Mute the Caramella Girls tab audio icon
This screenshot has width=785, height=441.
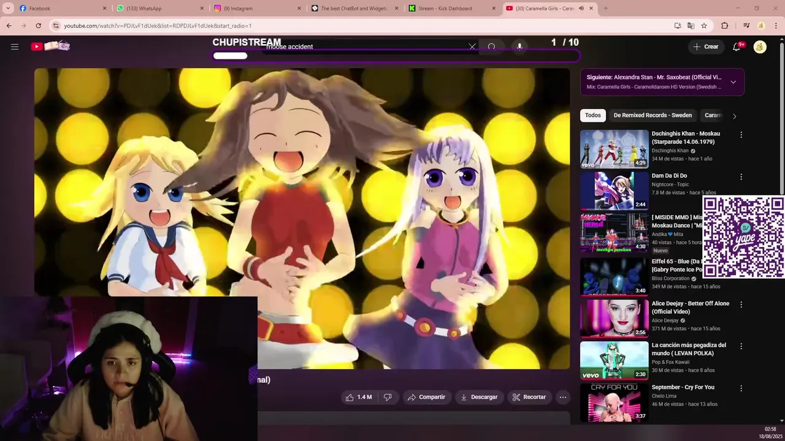click(x=581, y=9)
